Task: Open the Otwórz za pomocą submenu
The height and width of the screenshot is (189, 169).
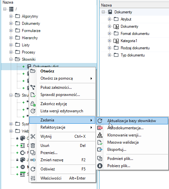Action: pyautogui.click(x=62, y=78)
